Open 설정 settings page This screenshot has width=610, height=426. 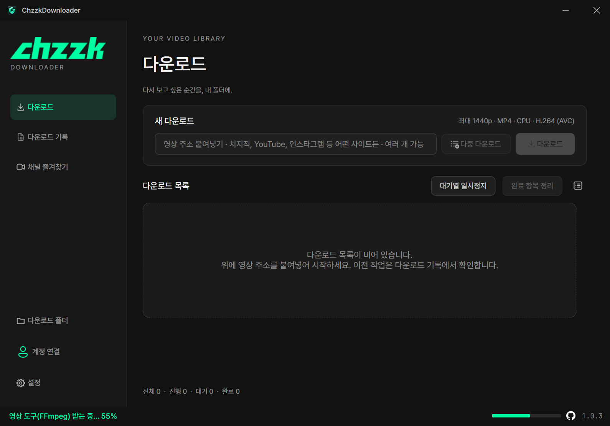[x=63, y=383]
